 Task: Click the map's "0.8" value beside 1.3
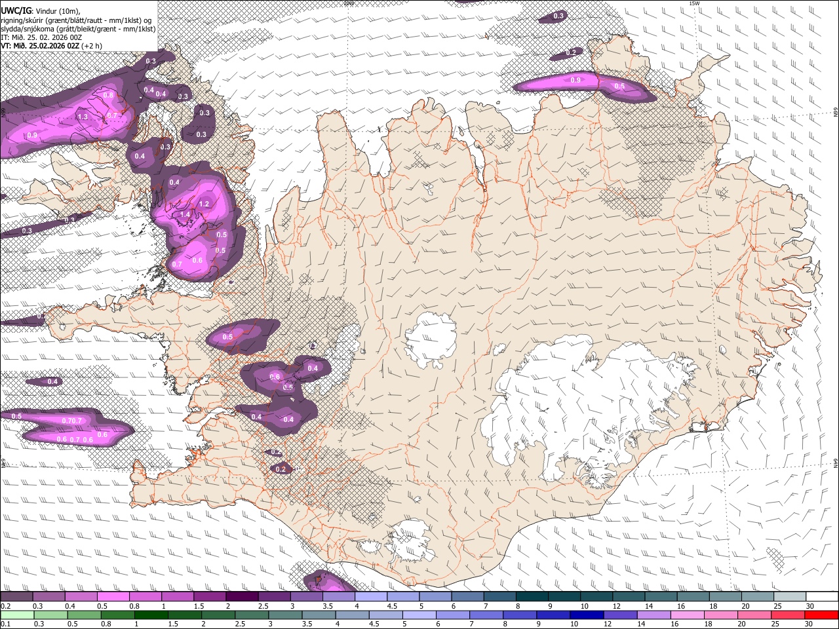point(108,95)
